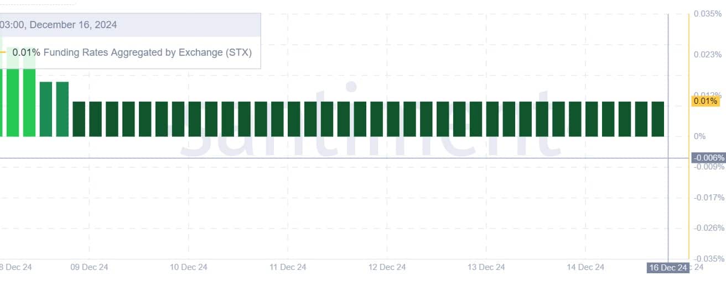Click the -0.017% y-axis label

pyautogui.click(x=710, y=198)
